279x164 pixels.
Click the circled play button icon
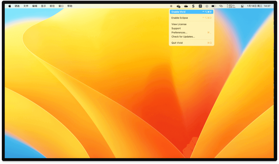click(x=207, y=6)
